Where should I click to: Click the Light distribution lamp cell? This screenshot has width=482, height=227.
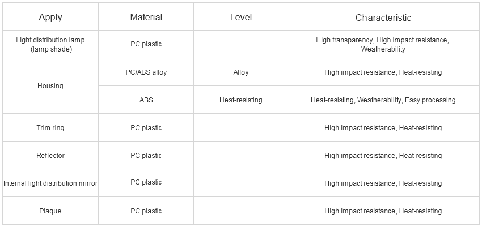pos(50,45)
